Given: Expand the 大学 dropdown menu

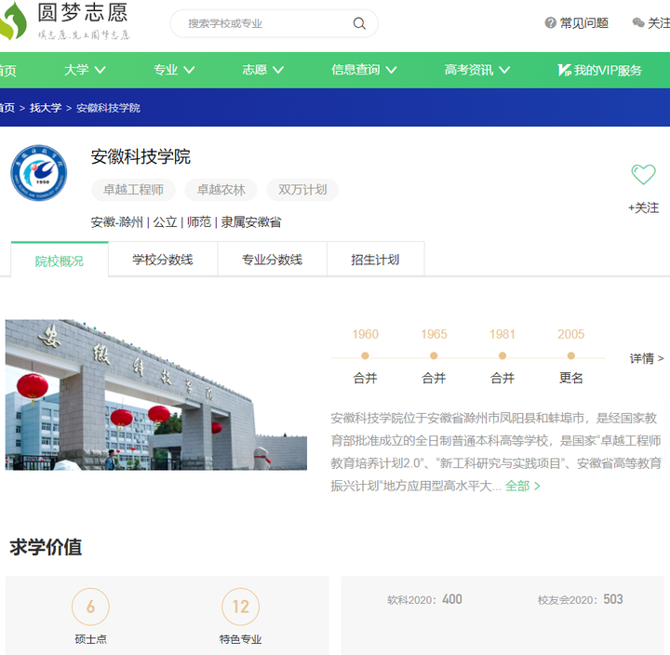Looking at the screenshot, I should [x=85, y=70].
